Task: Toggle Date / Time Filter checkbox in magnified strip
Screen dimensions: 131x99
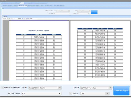Action: [2, 87]
